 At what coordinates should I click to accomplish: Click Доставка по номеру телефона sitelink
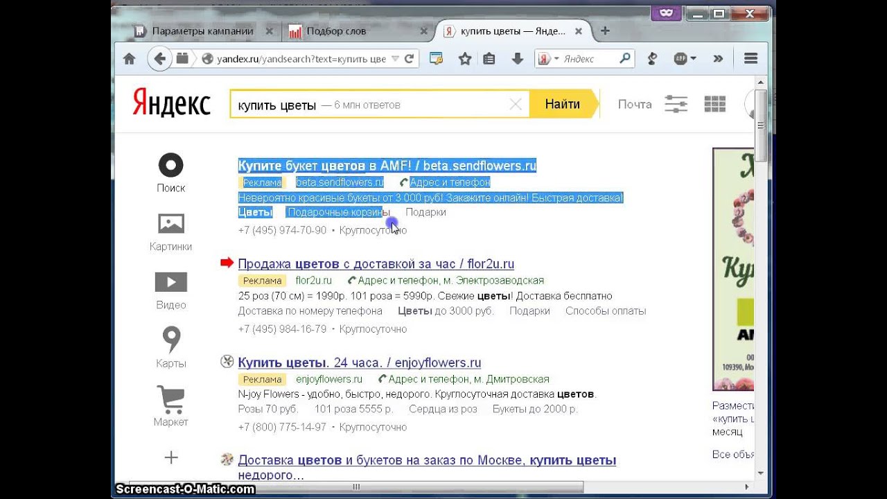pos(310,311)
